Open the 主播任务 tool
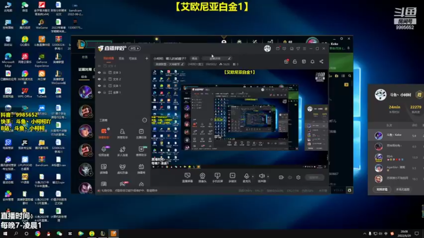This screenshot has height=238, width=424. pyautogui.click(x=141, y=133)
